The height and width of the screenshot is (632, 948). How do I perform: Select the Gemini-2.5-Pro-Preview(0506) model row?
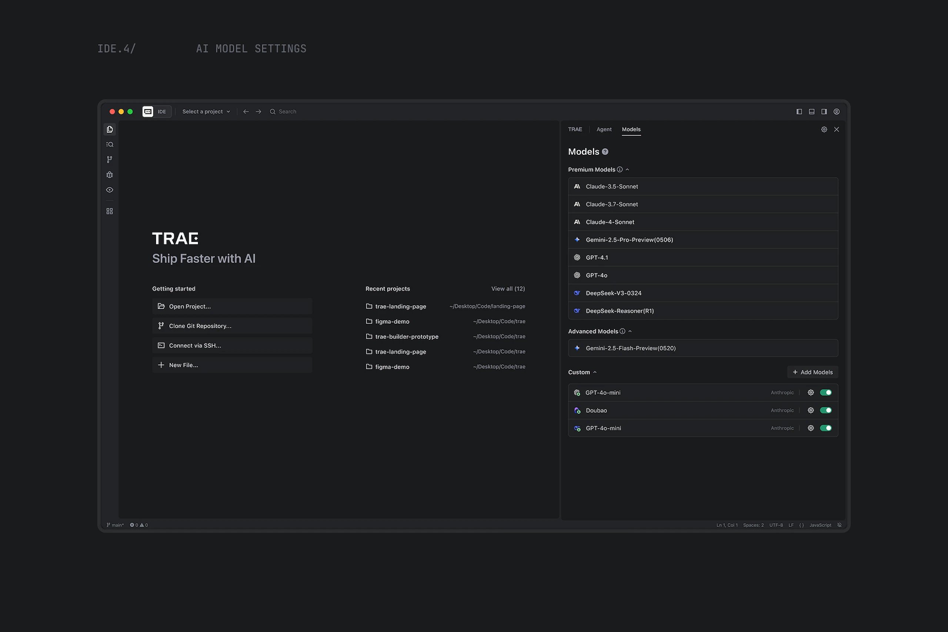[x=703, y=240]
